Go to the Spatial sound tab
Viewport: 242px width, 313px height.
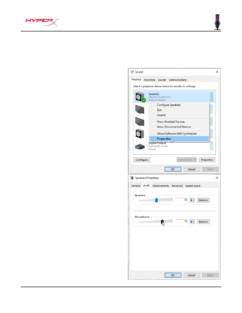click(x=193, y=186)
